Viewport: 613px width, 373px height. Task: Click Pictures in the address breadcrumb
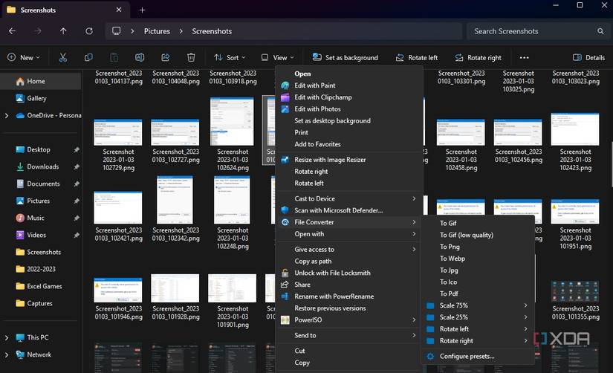tap(157, 31)
